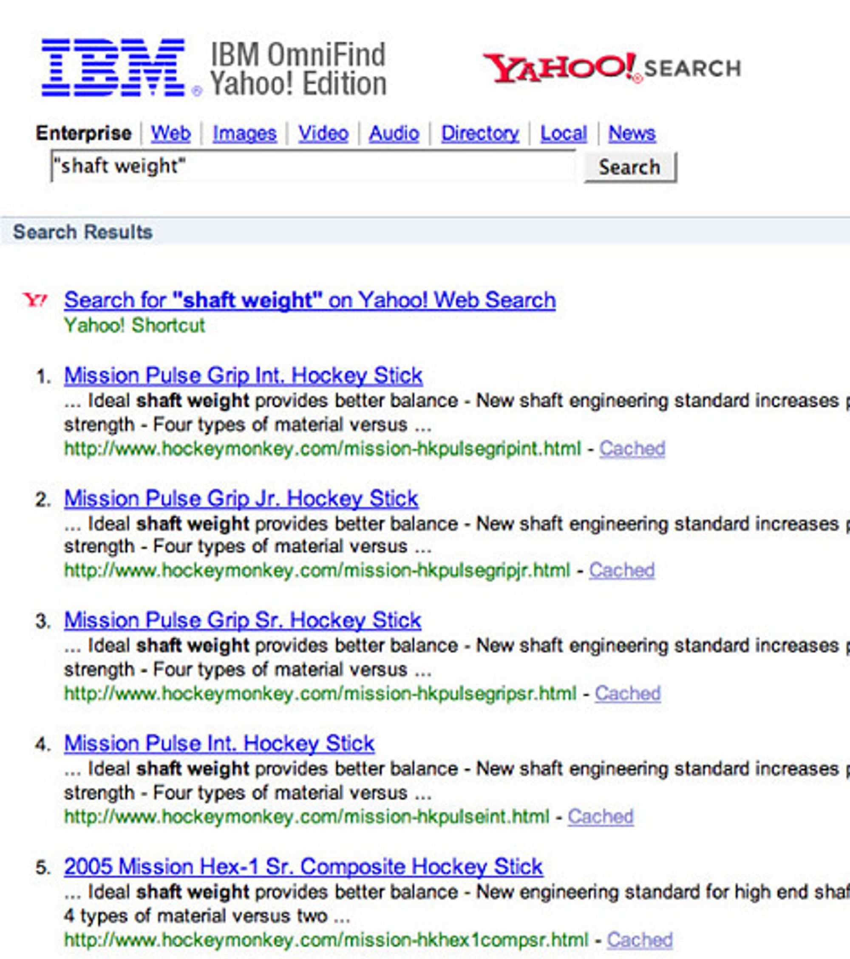Click the "shaft weight" search input field
Screen dimensions: 850x959
pyautogui.click(x=313, y=166)
